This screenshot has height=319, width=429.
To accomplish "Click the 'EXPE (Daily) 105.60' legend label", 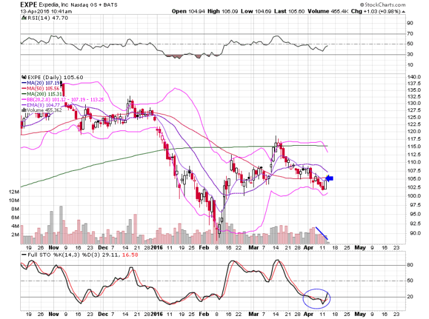I will 55,77.
